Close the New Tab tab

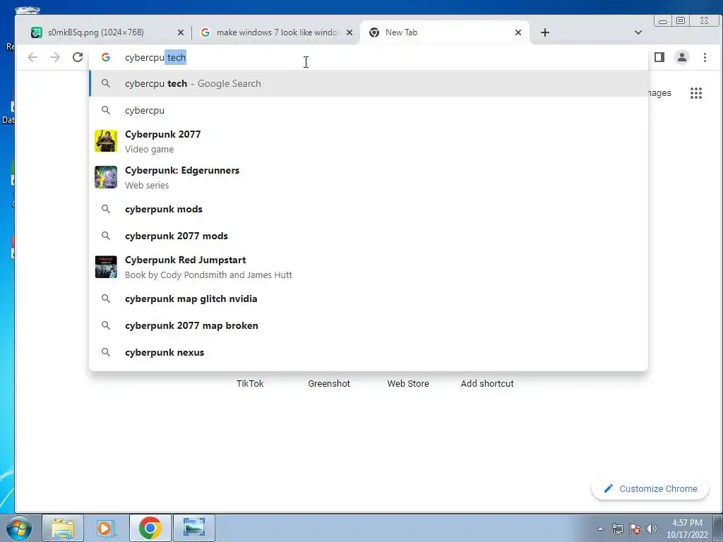click(x=518, y=32)
